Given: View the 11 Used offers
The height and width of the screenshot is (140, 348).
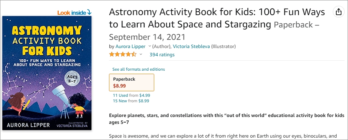Looking at the screenshot, I should (x=120, y=95).
